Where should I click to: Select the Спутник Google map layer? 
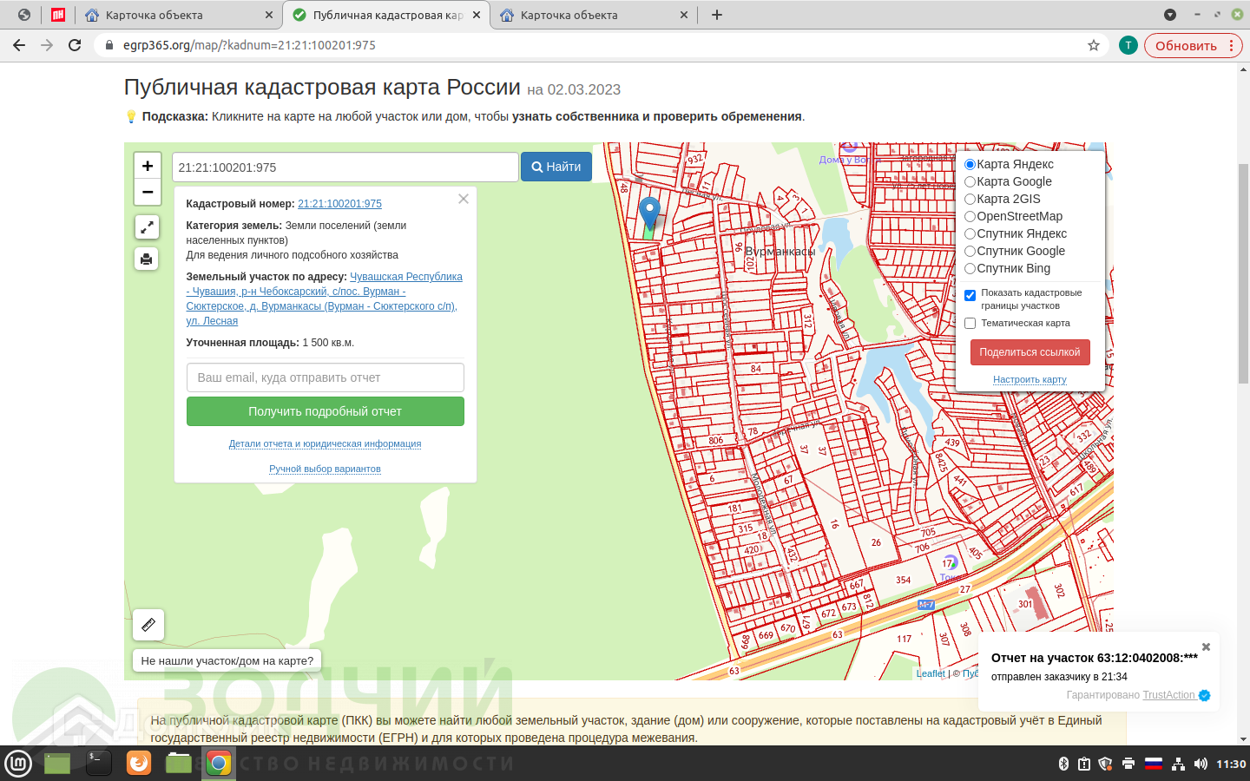pos(970,251)
